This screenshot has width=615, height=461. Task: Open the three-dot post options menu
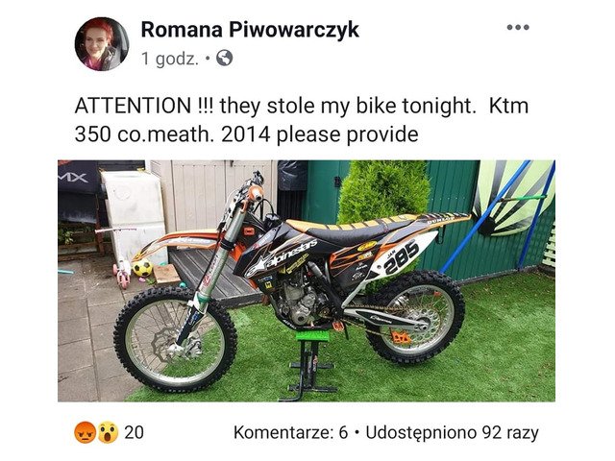518,27
